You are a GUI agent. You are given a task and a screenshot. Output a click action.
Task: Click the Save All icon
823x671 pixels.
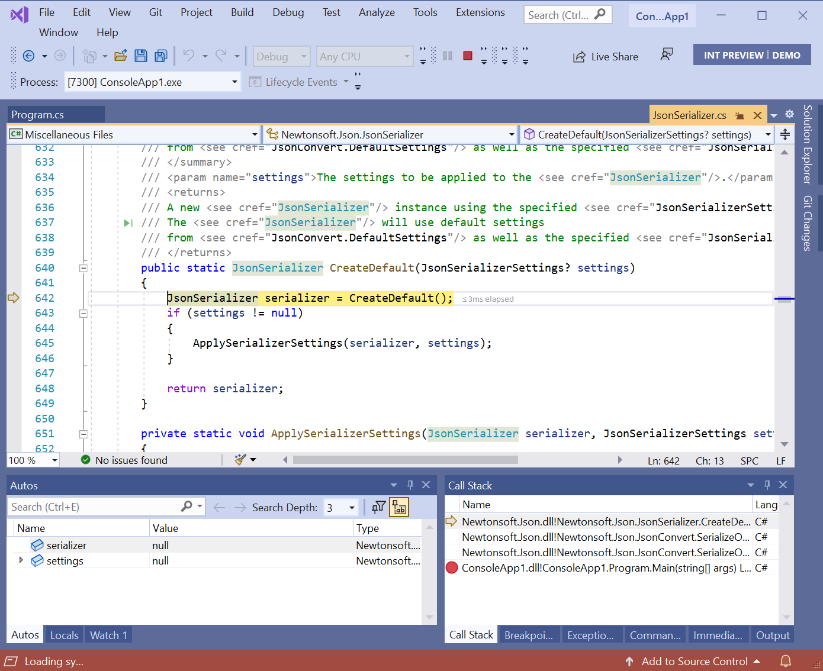tap(160, 56)
